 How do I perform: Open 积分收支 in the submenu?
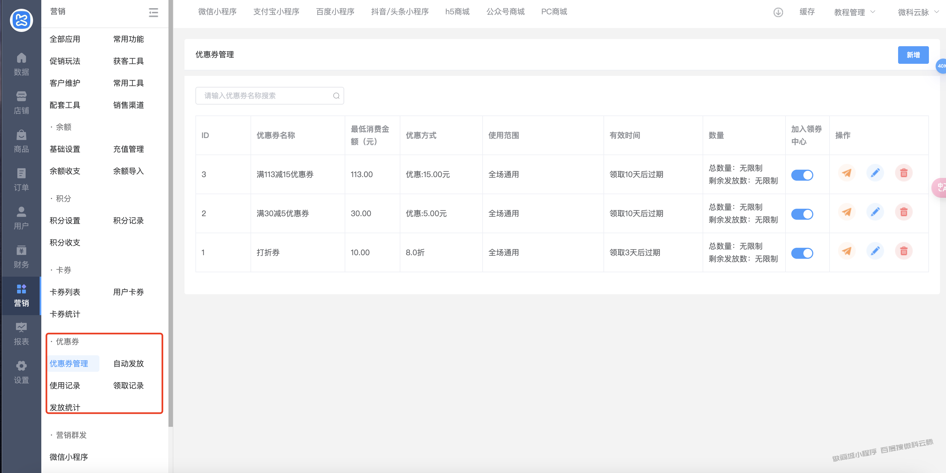point(65,242)
